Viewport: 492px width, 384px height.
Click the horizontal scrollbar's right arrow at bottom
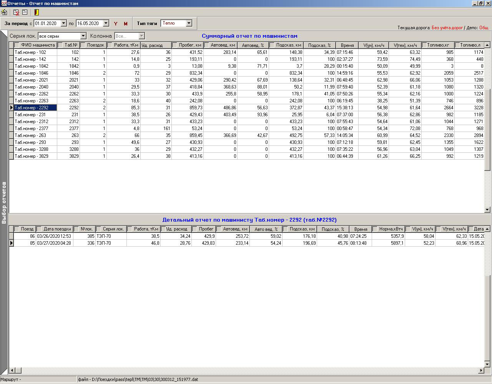click(481, 370)
